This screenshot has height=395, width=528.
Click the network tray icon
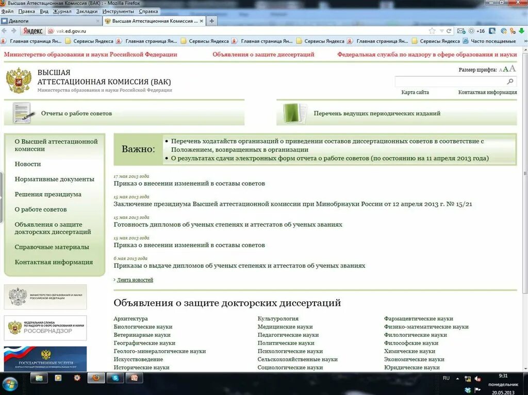click(467, 379)
